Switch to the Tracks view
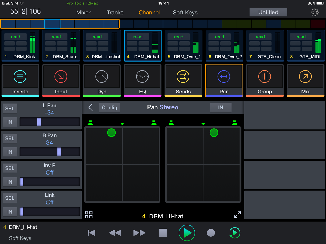326x244 pixels. pyautogui.click(x=115, y=13)
